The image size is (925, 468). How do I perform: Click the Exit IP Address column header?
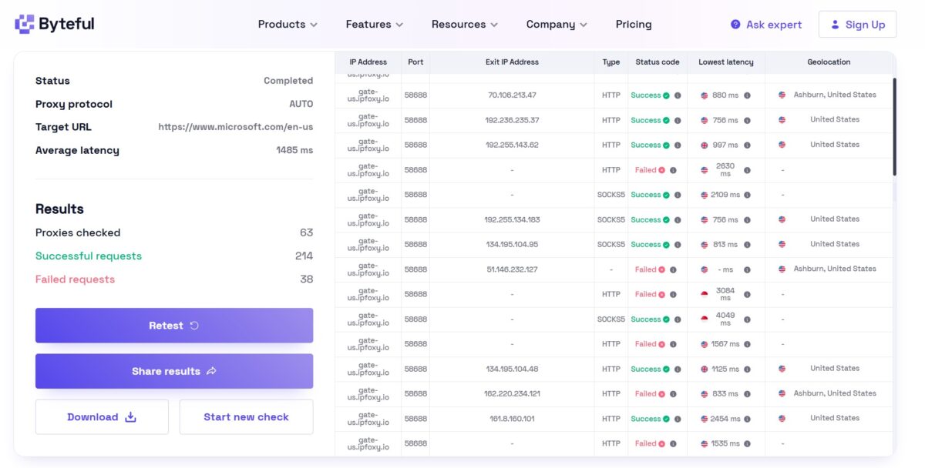[513, 62]
